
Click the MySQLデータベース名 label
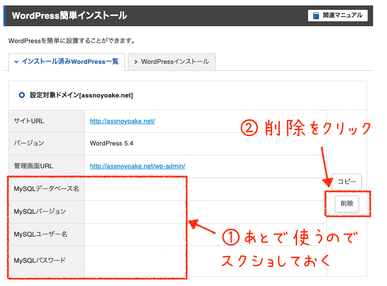pyautogui.click(x=47, y=189)
